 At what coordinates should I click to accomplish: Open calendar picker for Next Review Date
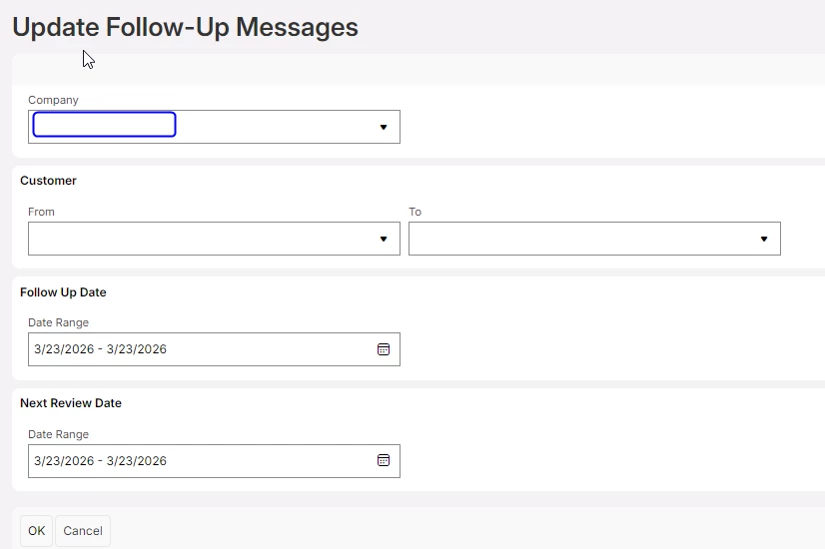(383, 460)
